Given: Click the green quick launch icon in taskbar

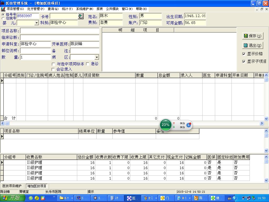Looking at the screenshot, I should click(31, 198).
